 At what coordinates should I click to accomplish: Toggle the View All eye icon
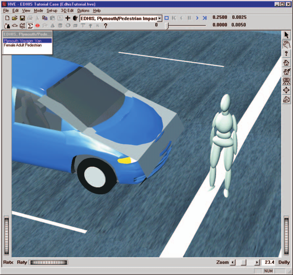(x=286, y=81)
